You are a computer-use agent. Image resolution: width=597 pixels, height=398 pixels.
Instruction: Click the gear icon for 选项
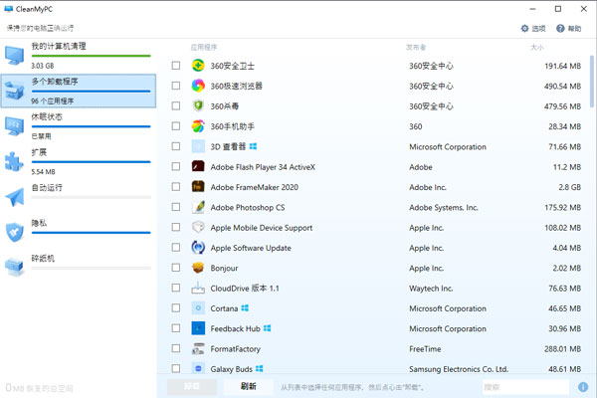[524, 28]
